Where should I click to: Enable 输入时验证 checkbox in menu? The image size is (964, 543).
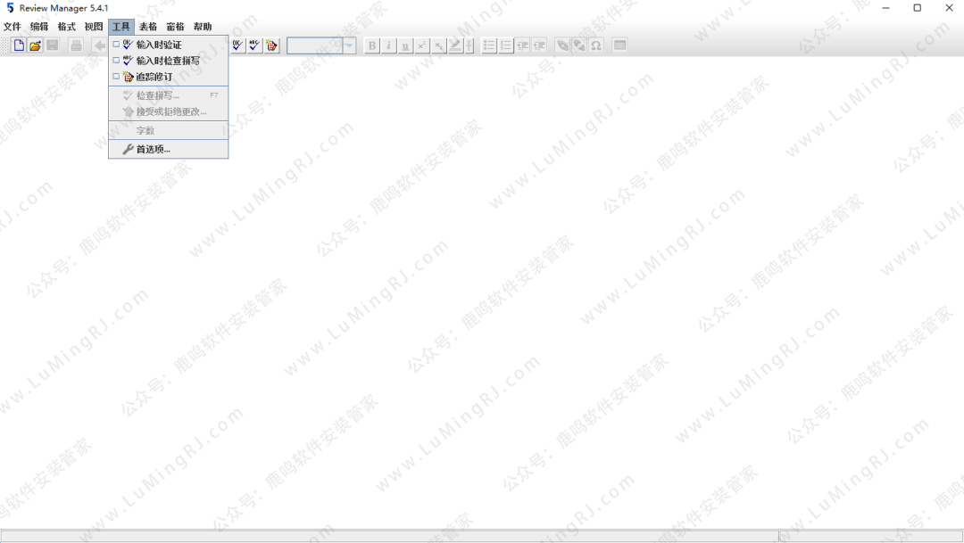pos(116,45)
